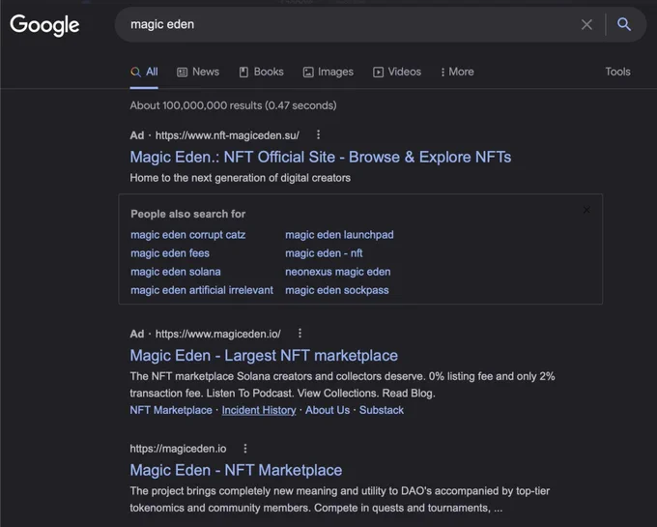
Task: Open the search Tools options
Action: (x=617, y=72)
